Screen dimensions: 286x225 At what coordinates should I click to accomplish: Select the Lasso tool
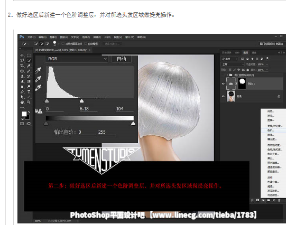coord(22,61)
